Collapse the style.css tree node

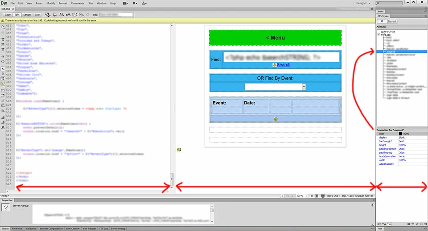(x=379, y=35)
